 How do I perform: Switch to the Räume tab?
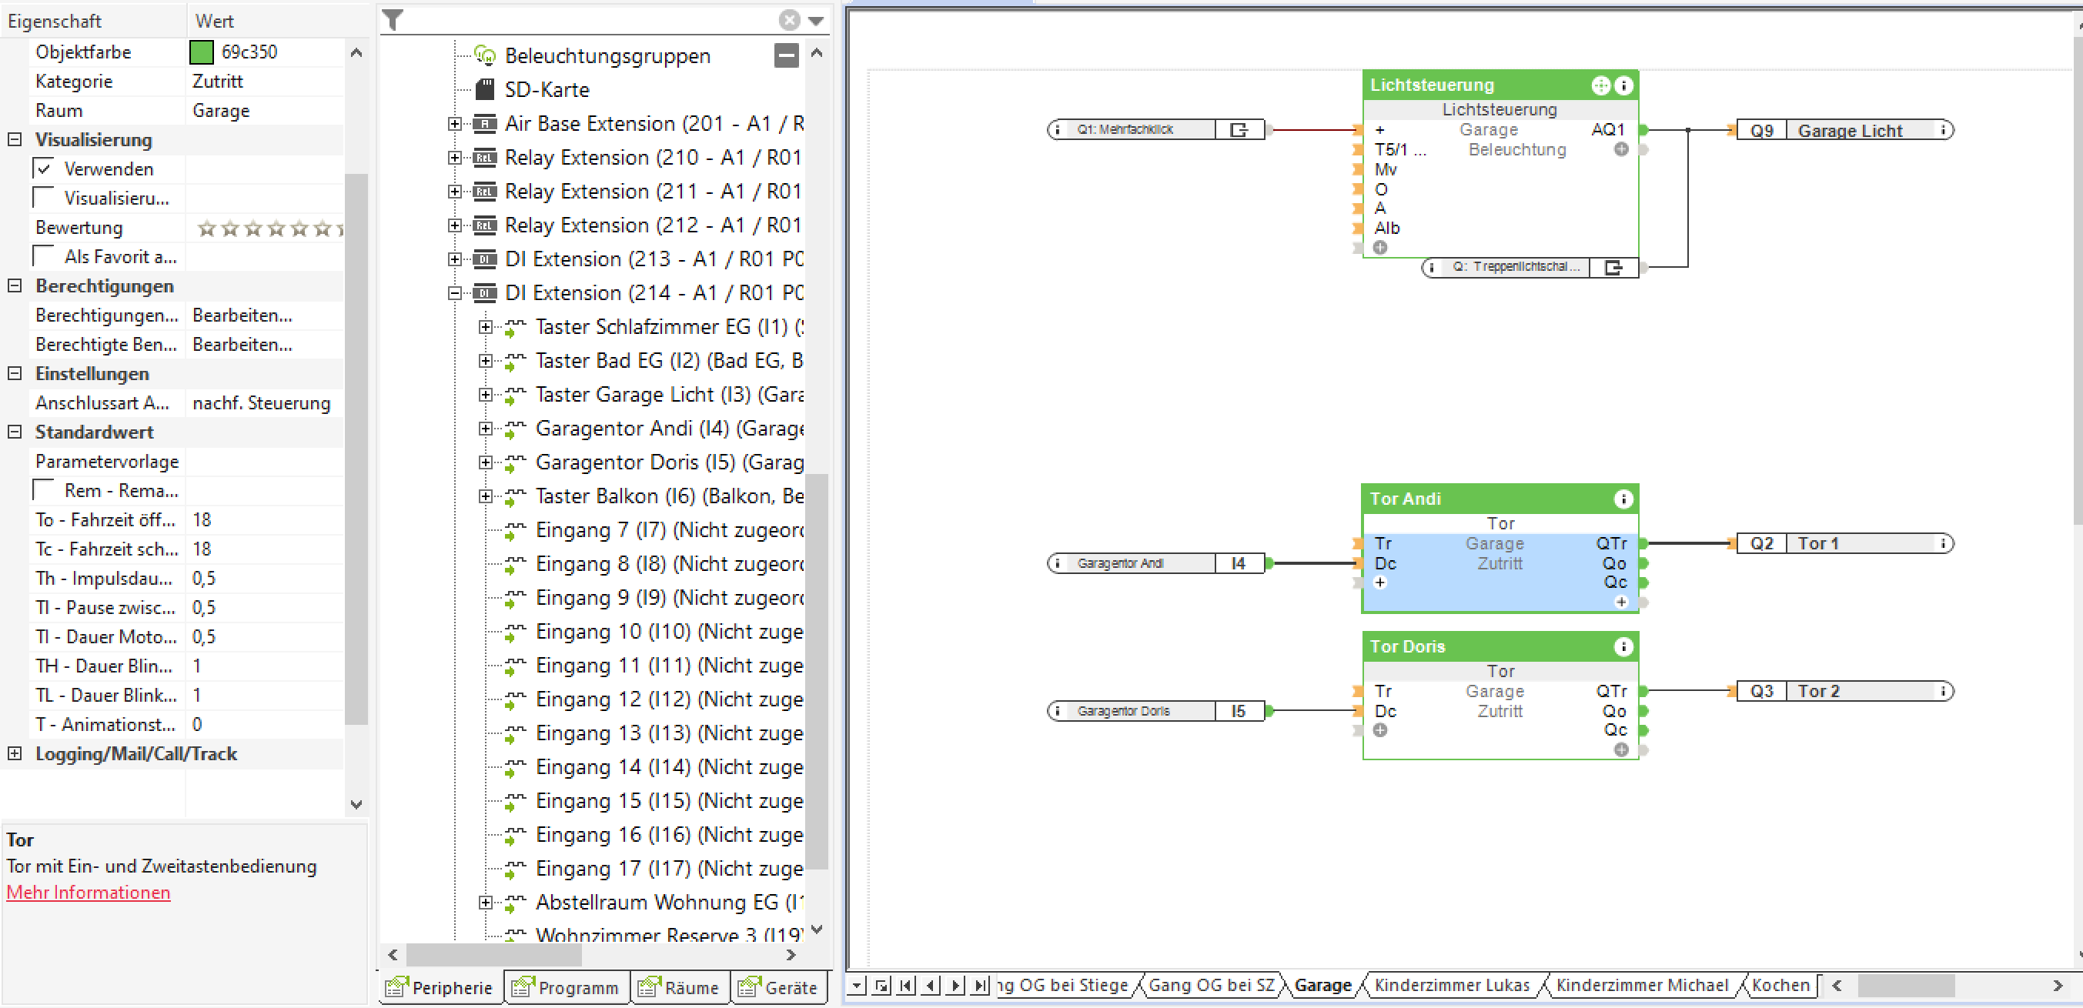(678, 987)
